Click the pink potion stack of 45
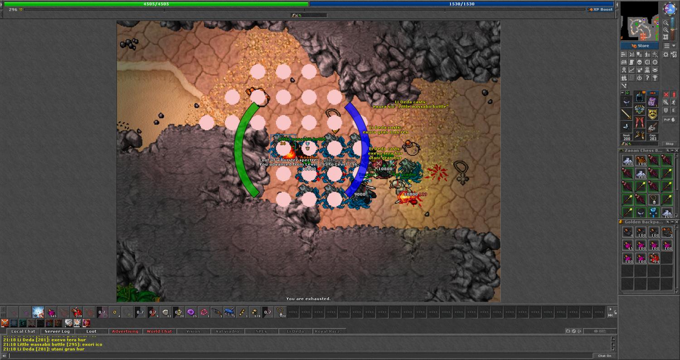This screenshot has height=360, width=680. point(627,245)
